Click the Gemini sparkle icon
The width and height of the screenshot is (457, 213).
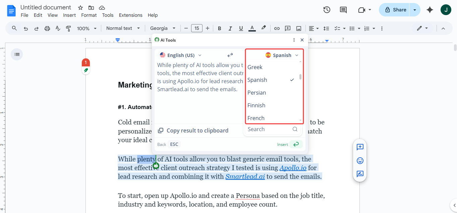[x=430, y=10]
